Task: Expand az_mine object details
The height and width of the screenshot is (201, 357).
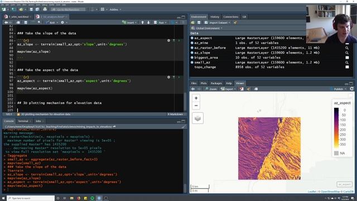Action: click(192, 43)
